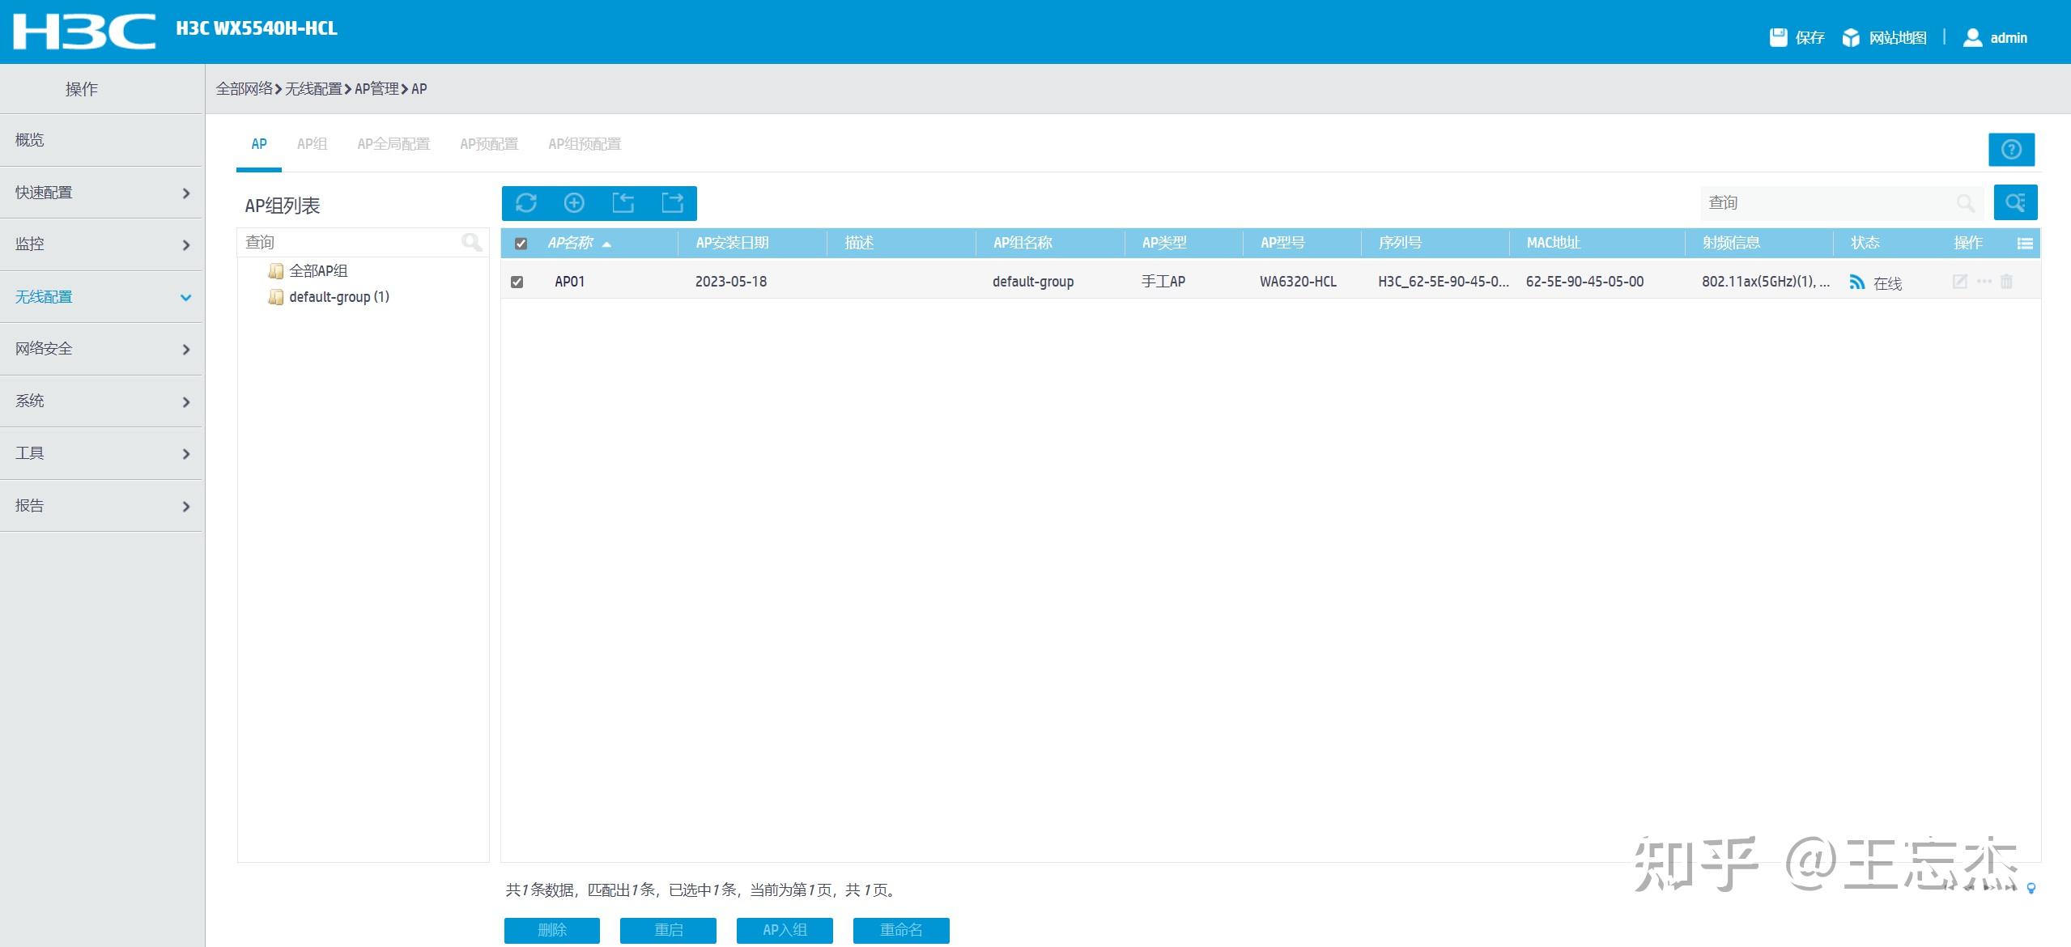Select default-group (1) in AP group tree
This screenshot has height=947, width=2071.
pos(338,297)
